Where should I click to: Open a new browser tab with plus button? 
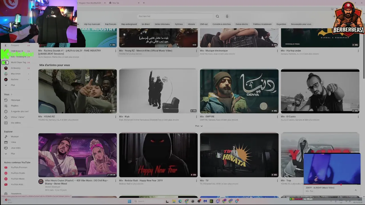coord(144,3)
